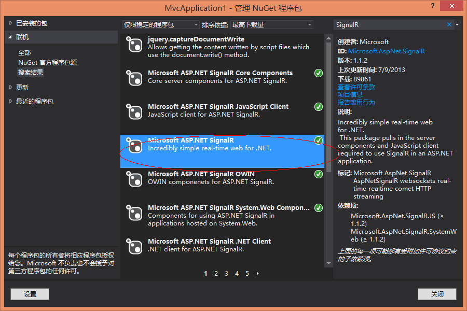Go to results page 2
The image size is (467, 311).
click(216, 274)
